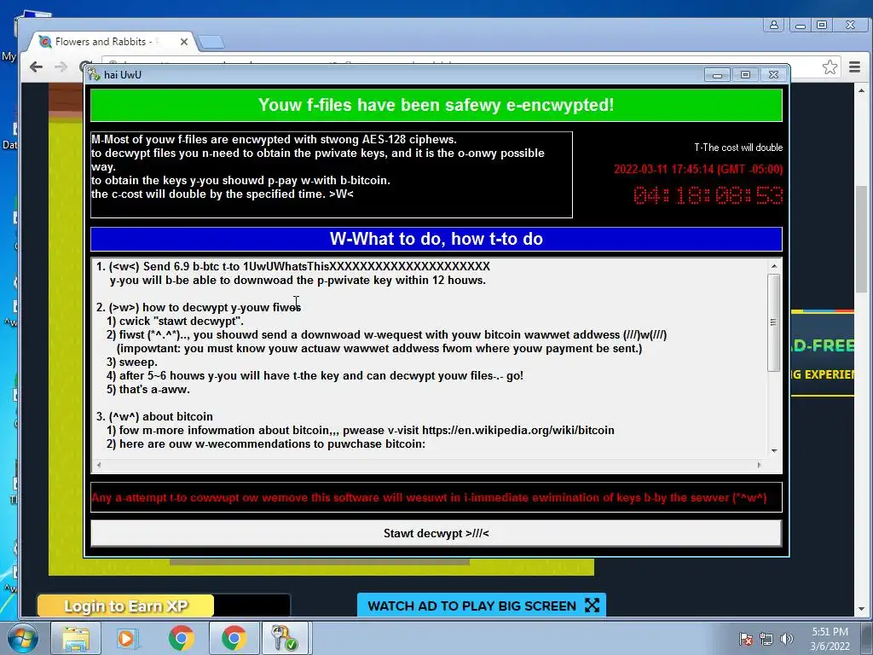Click the hai UwU window icon

(94, 75)
